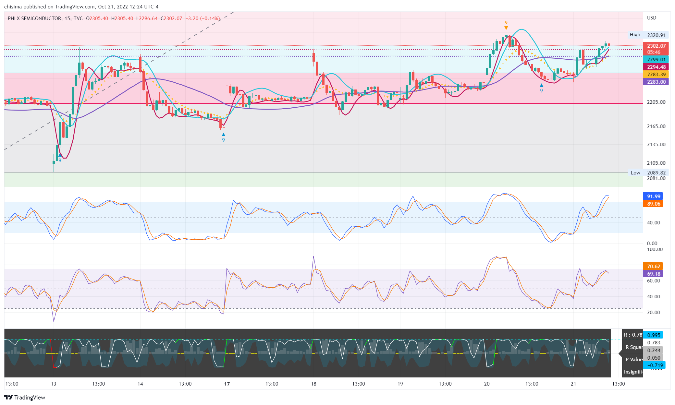The image size is (675, 405).
Task: Click the bold 17 date on time axis
Action: click(227, 384)
